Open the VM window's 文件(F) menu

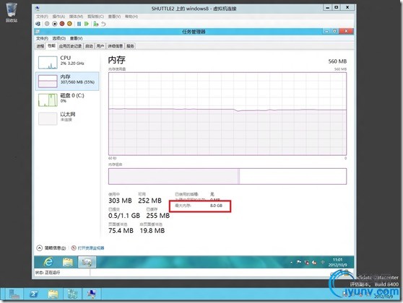click(x=42, y=17)
